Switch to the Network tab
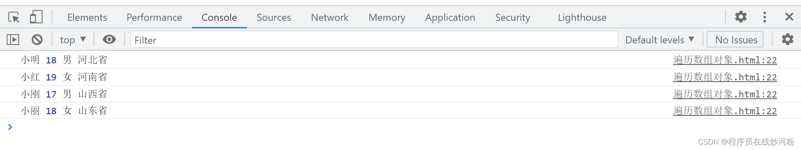This screenshot has height=150, width=801. click(x=330, y=17)
